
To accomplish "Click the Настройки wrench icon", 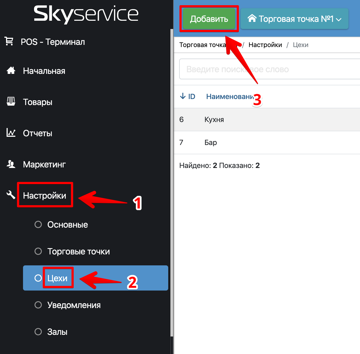I will click(11, 195).
